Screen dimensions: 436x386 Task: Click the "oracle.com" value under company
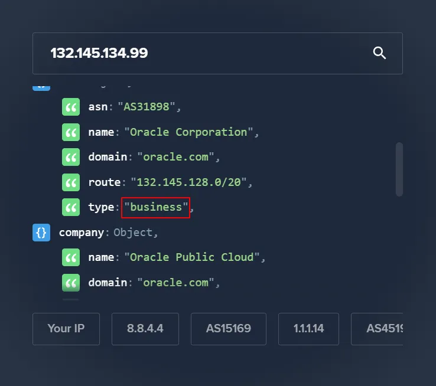pos(175,283)
